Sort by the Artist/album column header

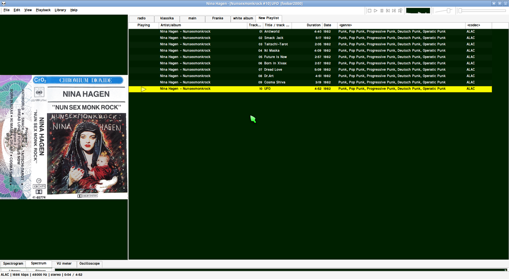[x=203, y=25]
